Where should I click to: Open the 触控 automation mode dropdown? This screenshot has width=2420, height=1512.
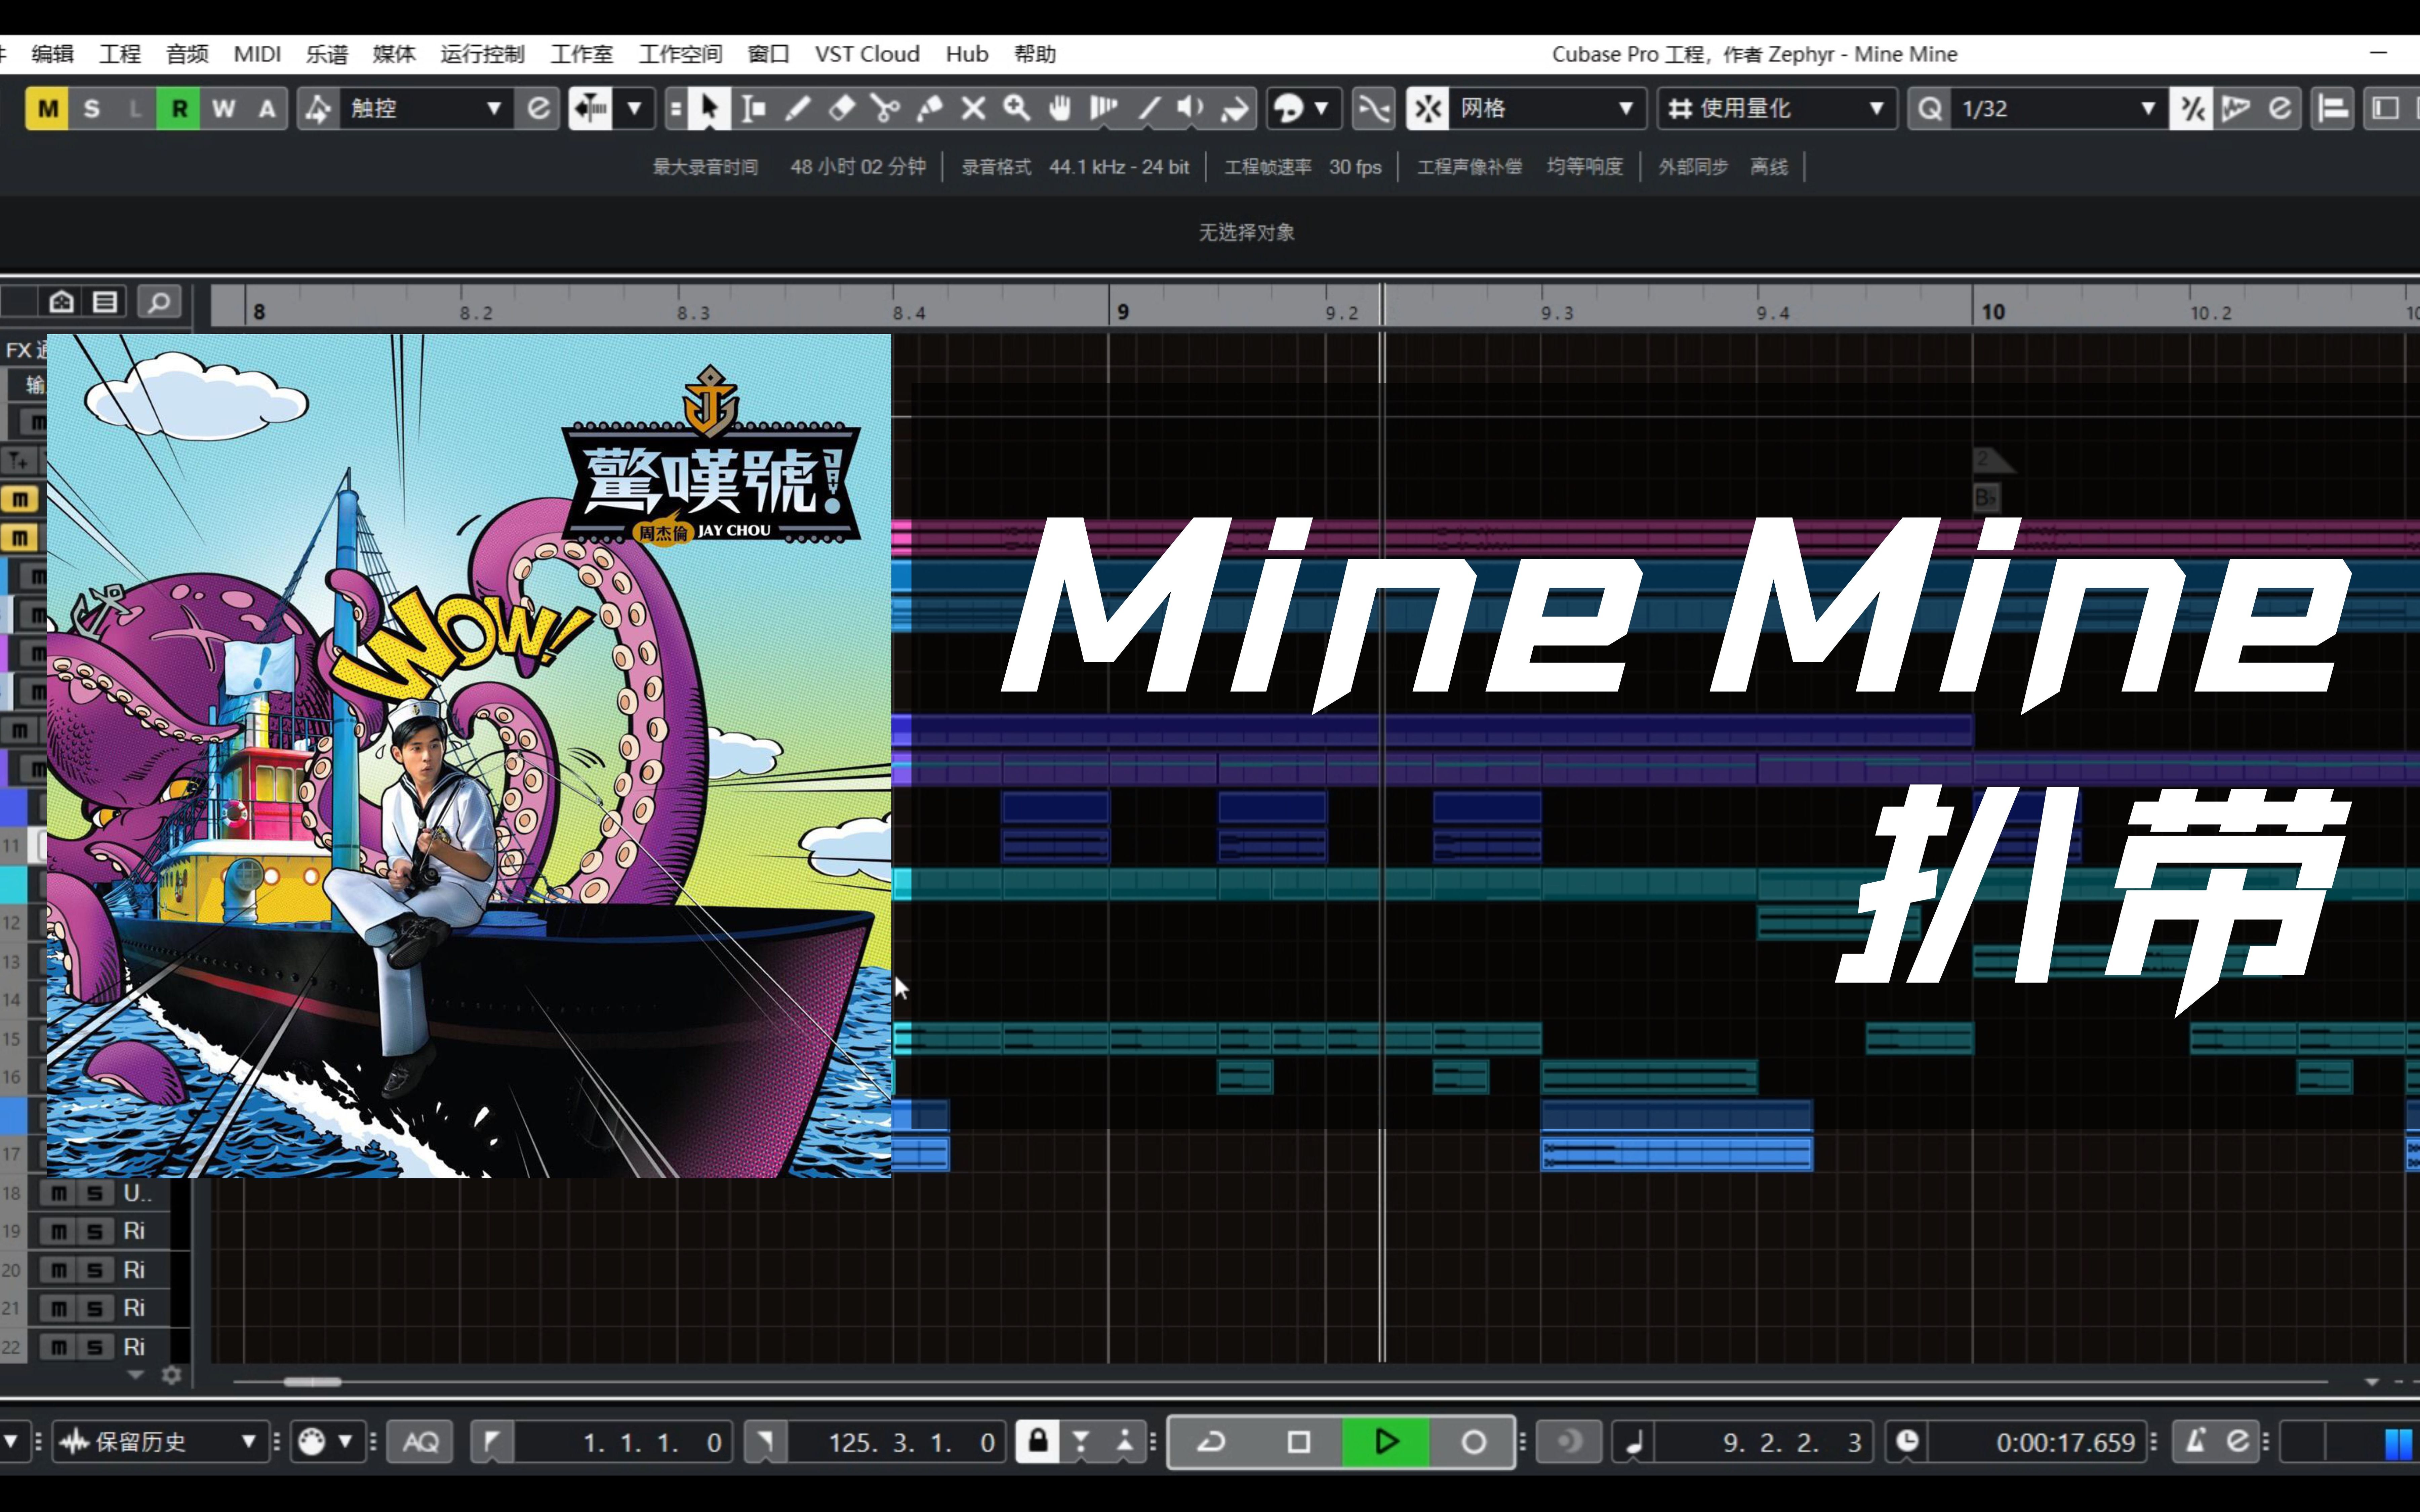point(427,108)
